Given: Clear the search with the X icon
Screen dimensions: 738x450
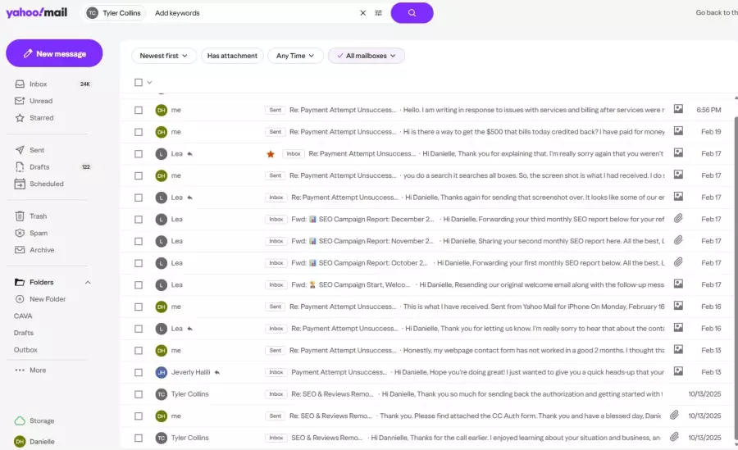Looking at the screenshot, I should point(363,13).
